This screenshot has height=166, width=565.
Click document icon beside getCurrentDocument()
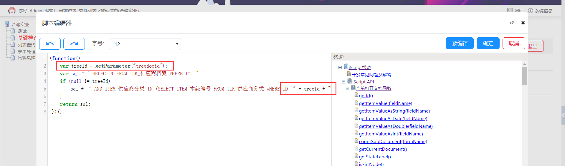click(x=356, y=148)
